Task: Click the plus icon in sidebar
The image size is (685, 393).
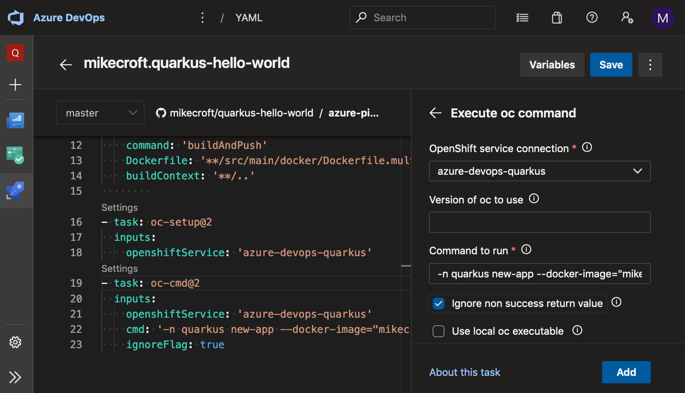Action: (15, 85)
